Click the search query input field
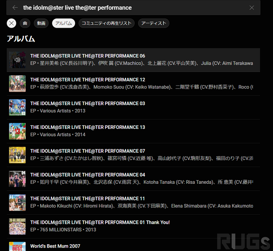This screenshot has height=251, width=273. 128,8
